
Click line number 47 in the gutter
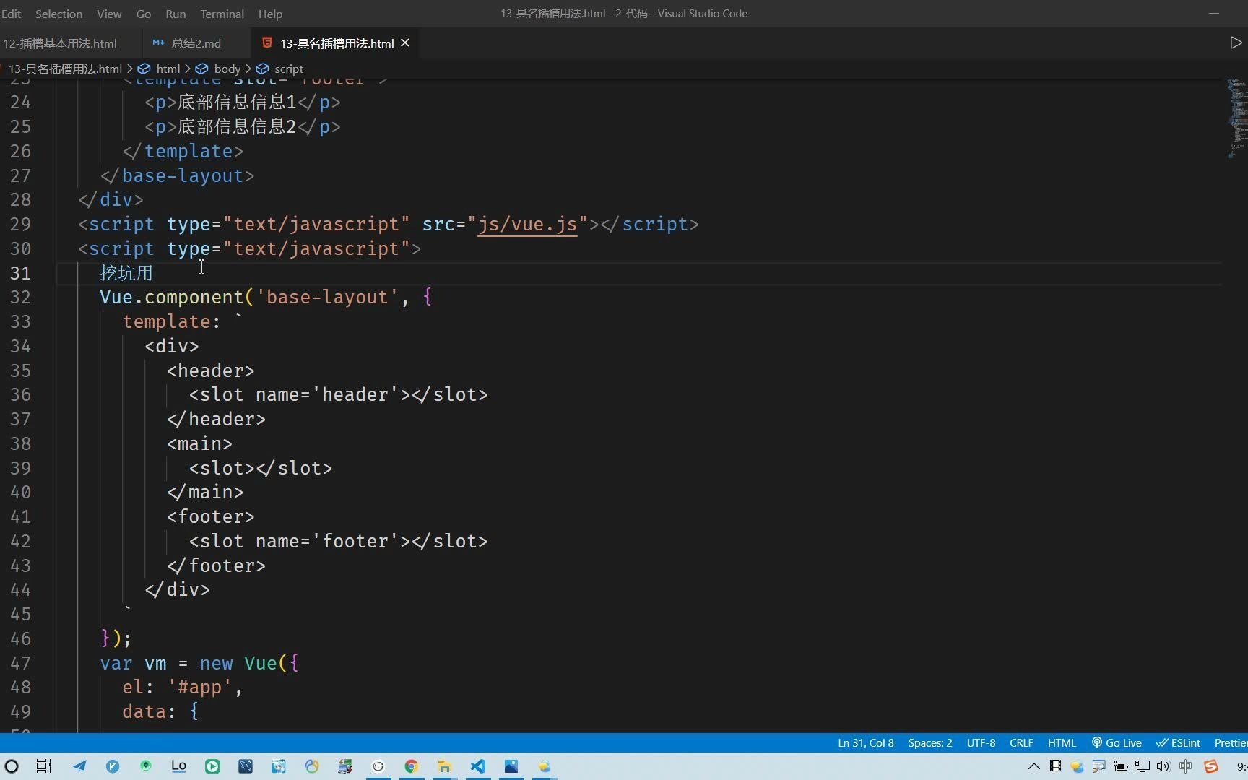[20, 663]
